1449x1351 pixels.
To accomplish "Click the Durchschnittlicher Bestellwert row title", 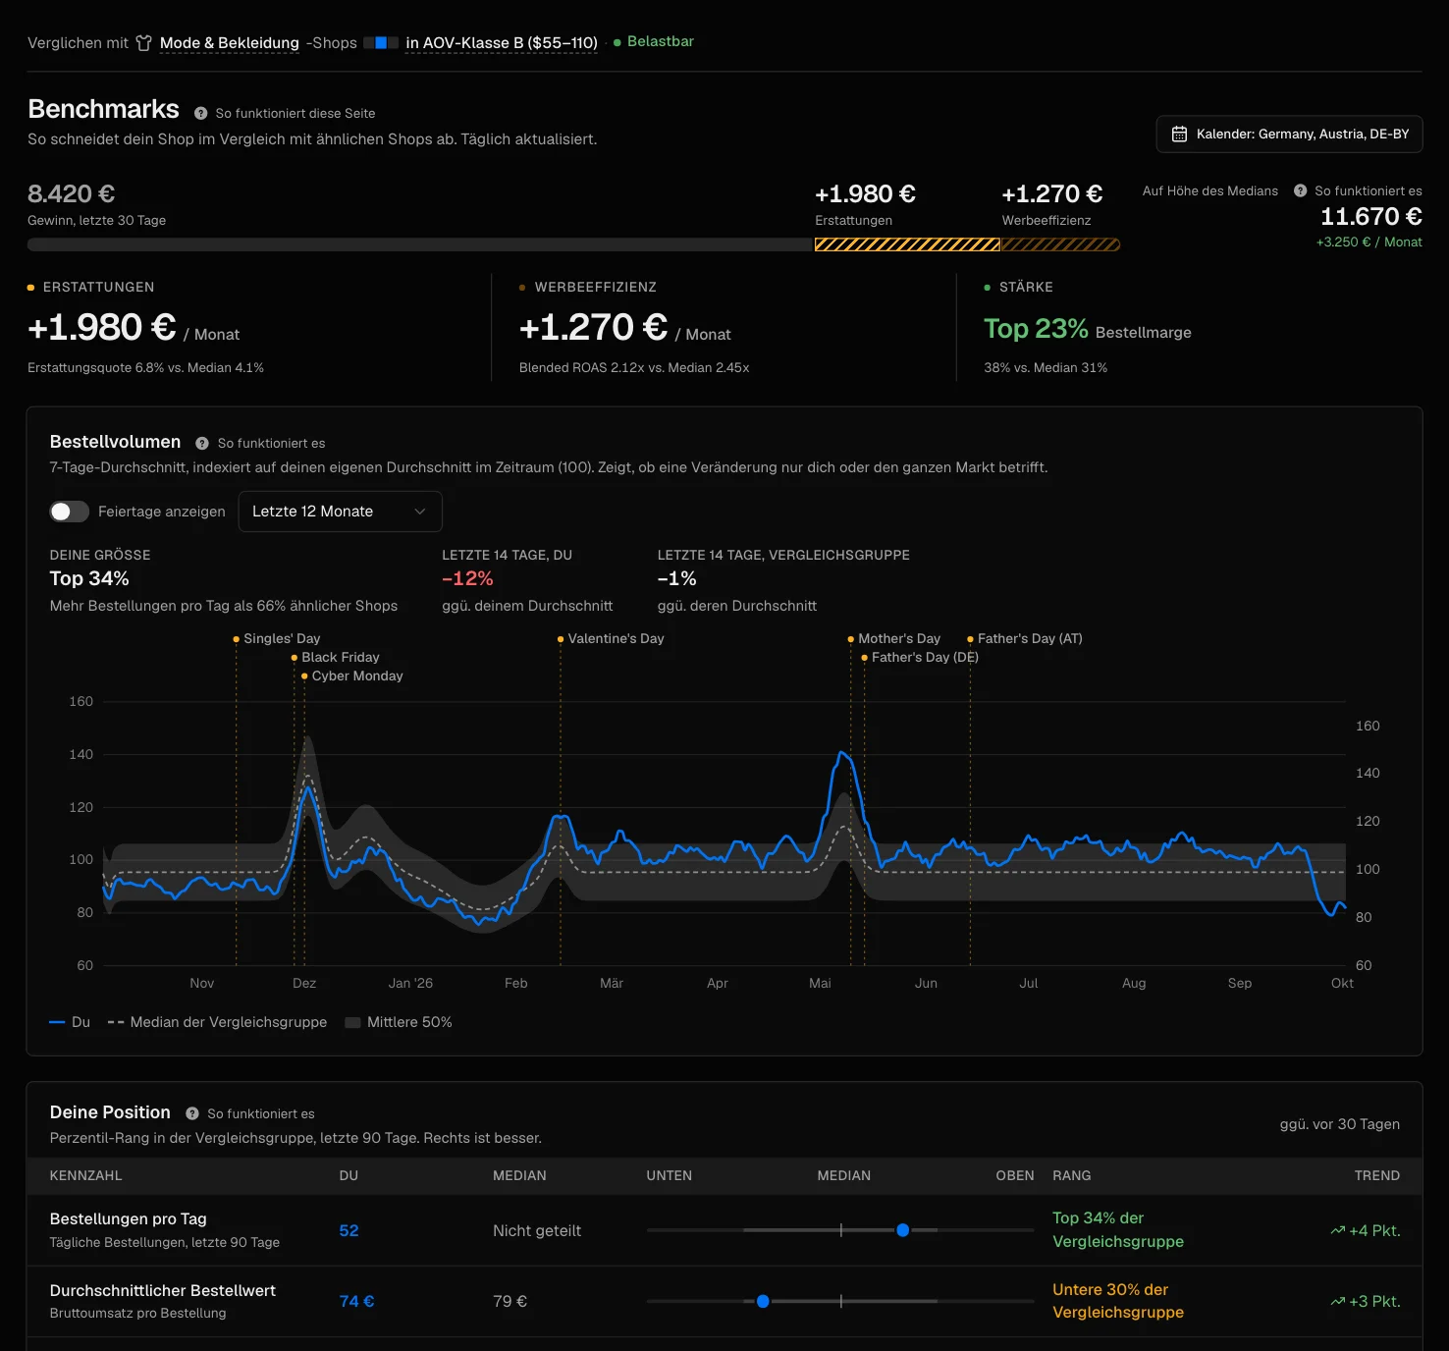I will click(163, 1291).
